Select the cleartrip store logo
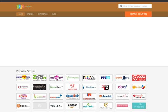 coord(106,96)
